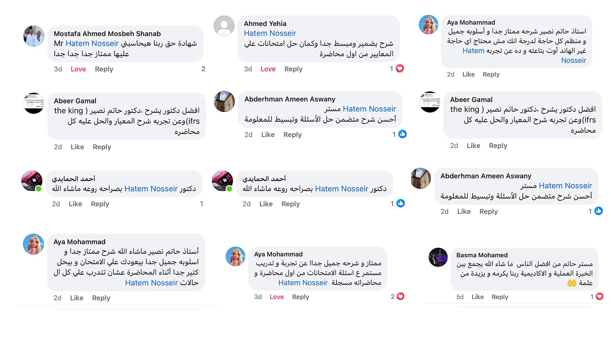Viewport: 611px width, 343px height.
Task: Toggle Love under Mostafa Ahmed Mosbeh Shanab's comment
Action: point(78,69)
